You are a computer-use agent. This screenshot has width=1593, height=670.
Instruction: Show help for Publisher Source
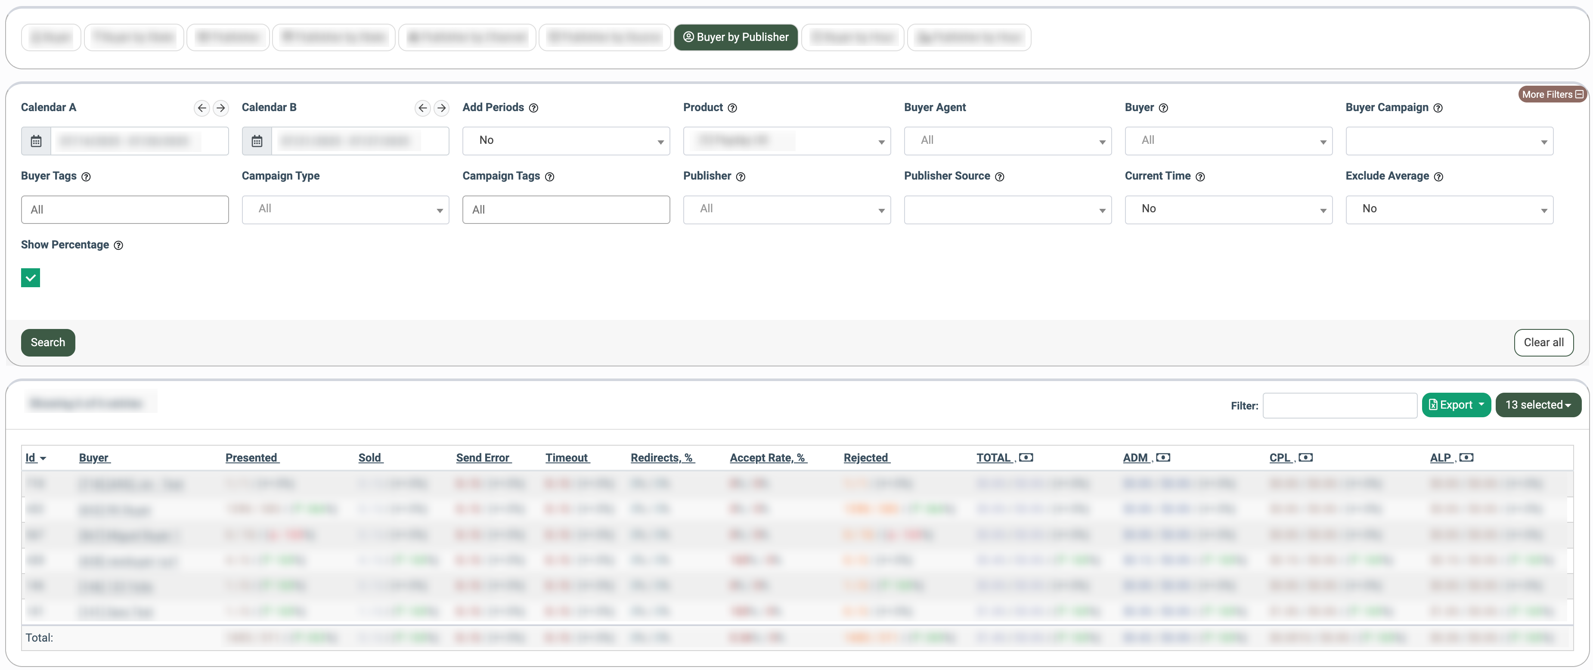click(x=999, y=176)
